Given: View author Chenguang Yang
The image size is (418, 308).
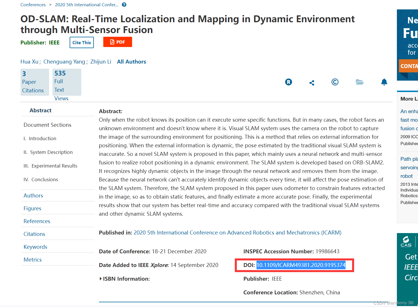Looking at the screenshot, I should 64,62.
